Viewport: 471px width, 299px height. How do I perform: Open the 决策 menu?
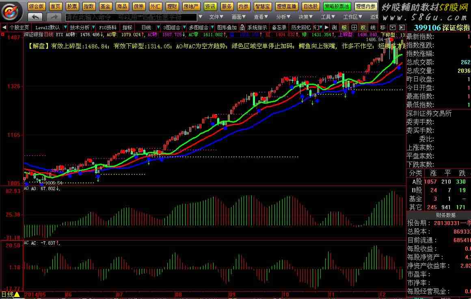[305, 17]
